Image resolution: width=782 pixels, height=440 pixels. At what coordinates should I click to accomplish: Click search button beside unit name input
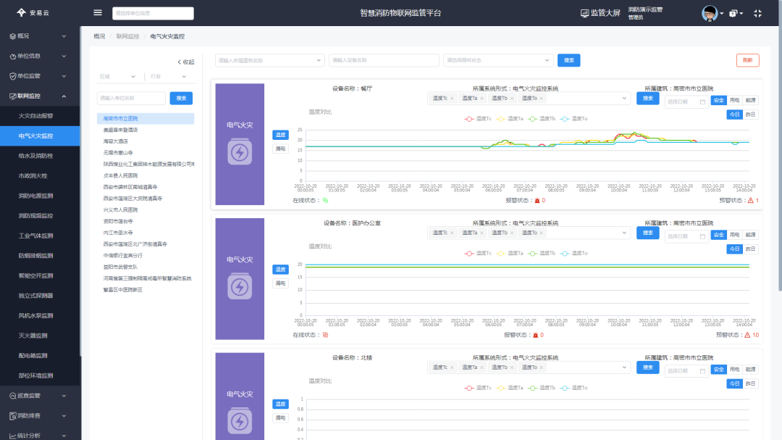181,99
